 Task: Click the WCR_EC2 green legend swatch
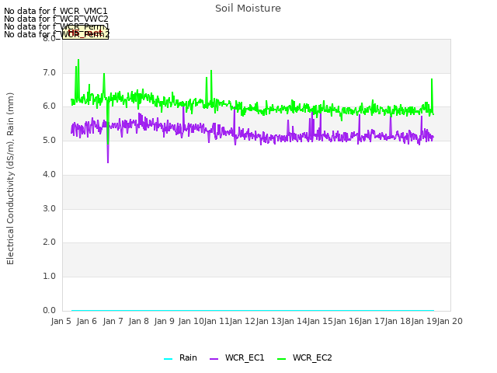[x=281, y=359]
